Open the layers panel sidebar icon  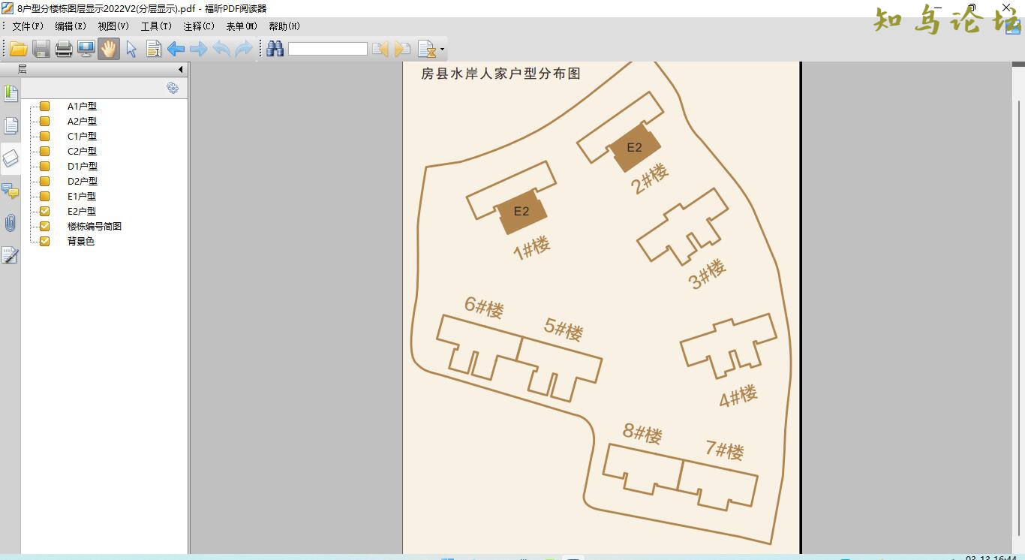pyautogui.click(x=11, y=158)
